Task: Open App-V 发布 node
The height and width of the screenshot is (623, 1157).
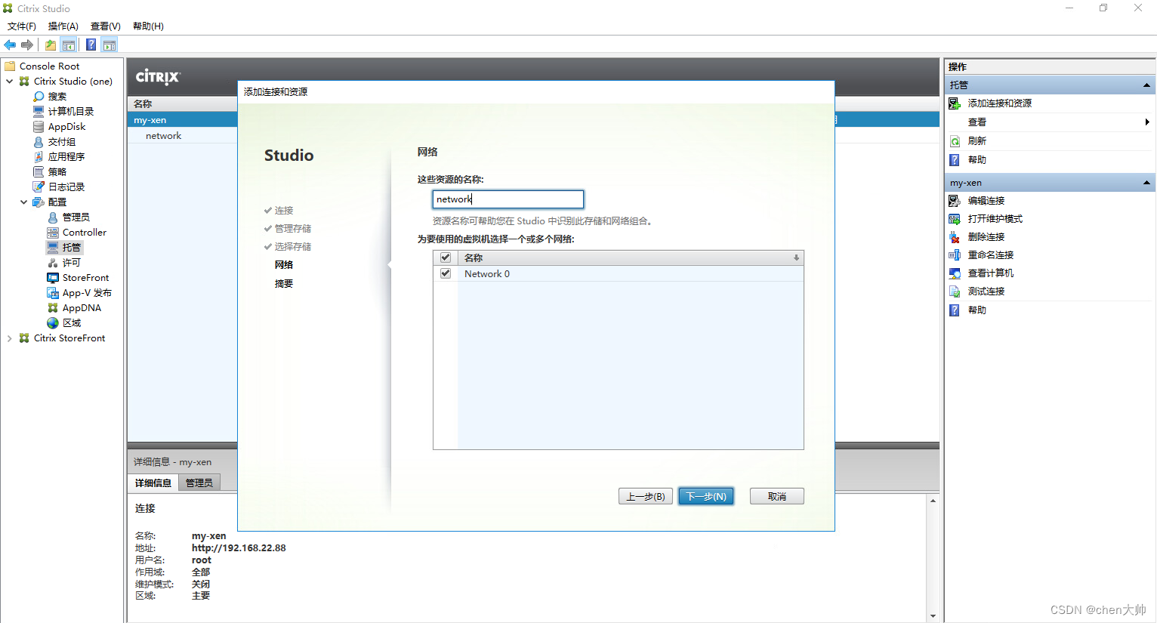Action: pos(87,293)
